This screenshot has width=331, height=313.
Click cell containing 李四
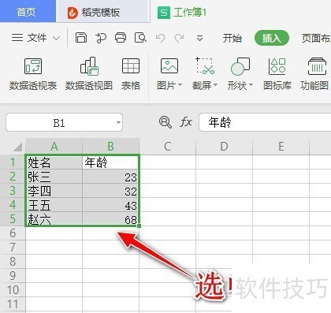54,191
